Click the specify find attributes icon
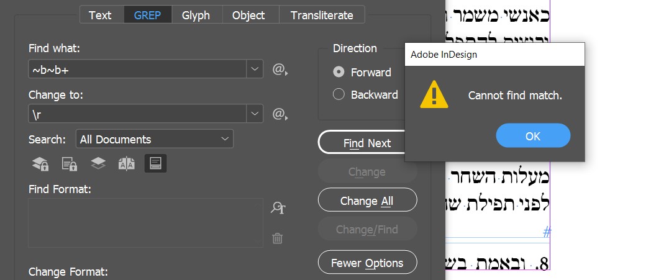Viewport: 651px width, 280px height. coord(278,208)
